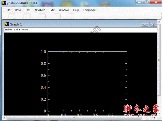Close the yoshinoGRAPH application window
The height and width of the screenshot is (121, 163).
(156, 2)
